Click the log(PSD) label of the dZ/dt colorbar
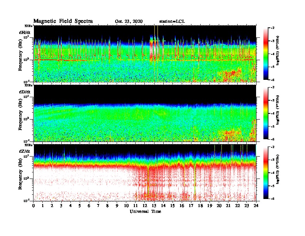Viewport: 305px width, 236px height. pyautogui.click(x=278, y=169)
